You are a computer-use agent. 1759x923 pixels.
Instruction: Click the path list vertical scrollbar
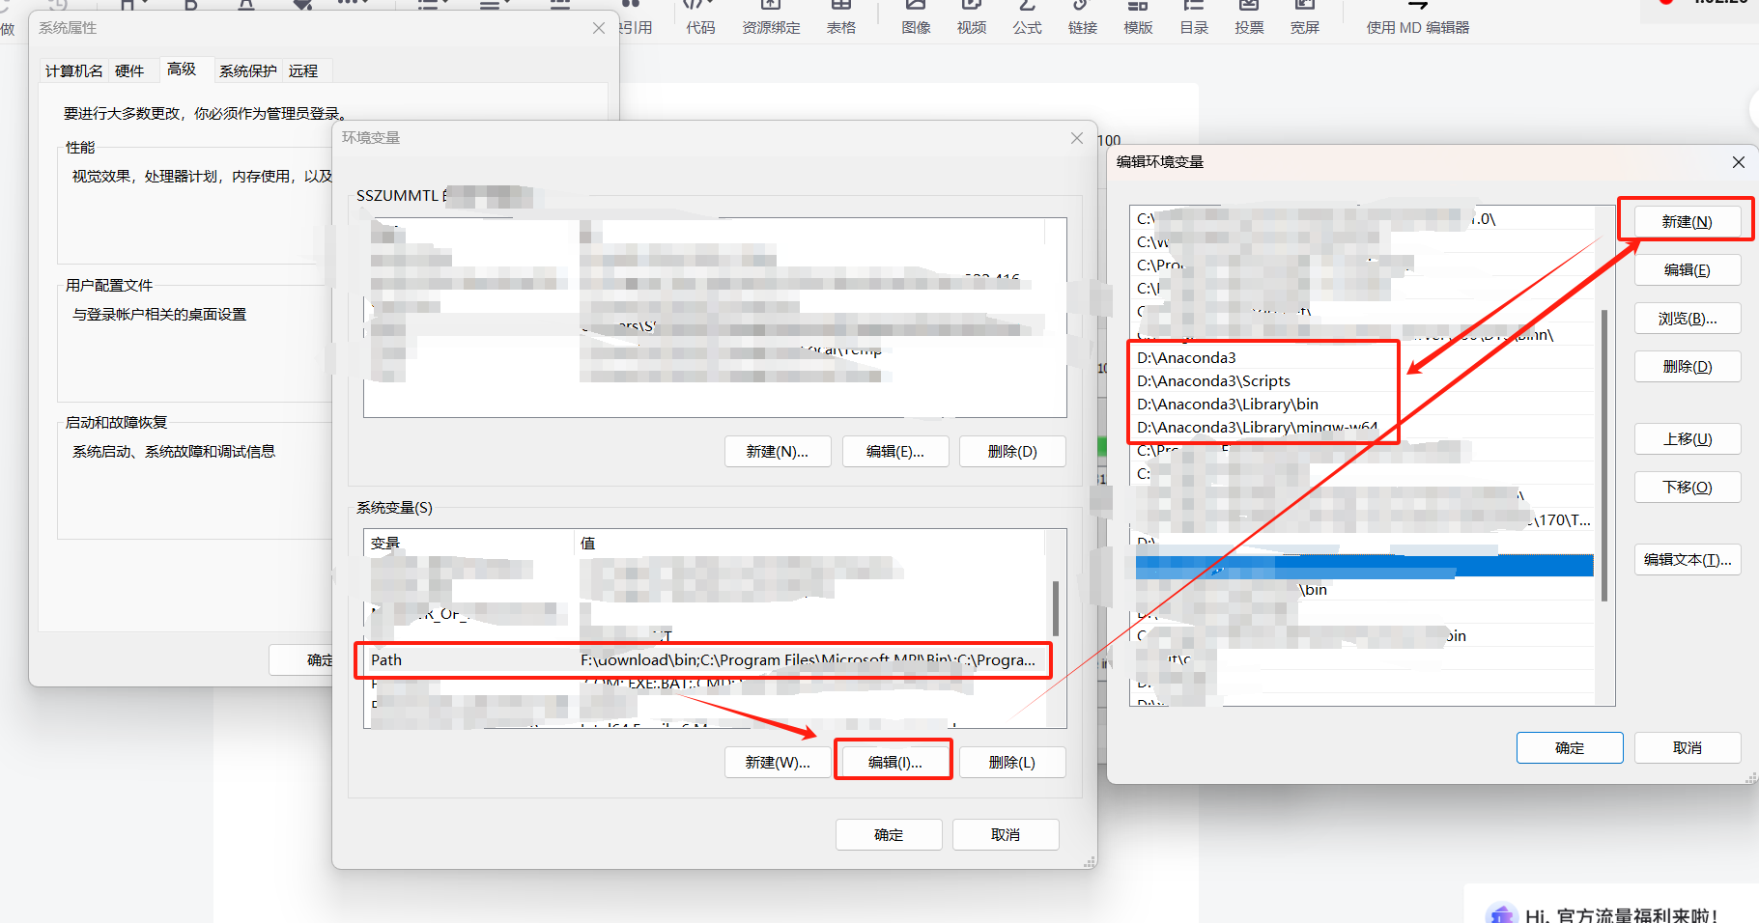click(1604, 454)
